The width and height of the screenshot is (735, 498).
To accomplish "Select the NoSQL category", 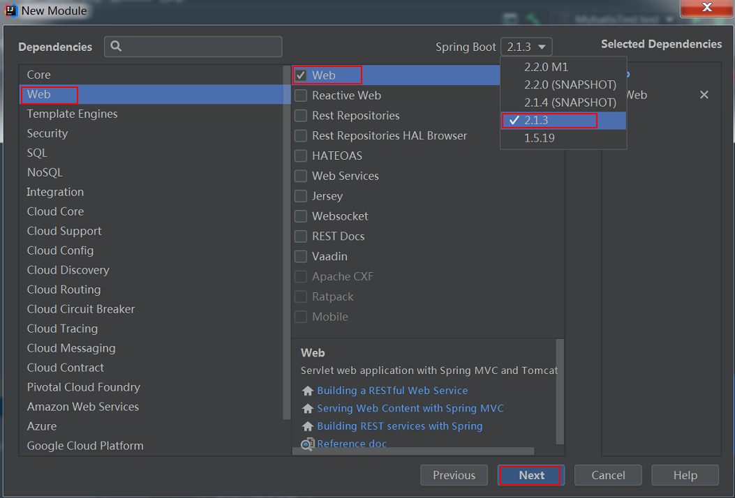I will 152,173.
